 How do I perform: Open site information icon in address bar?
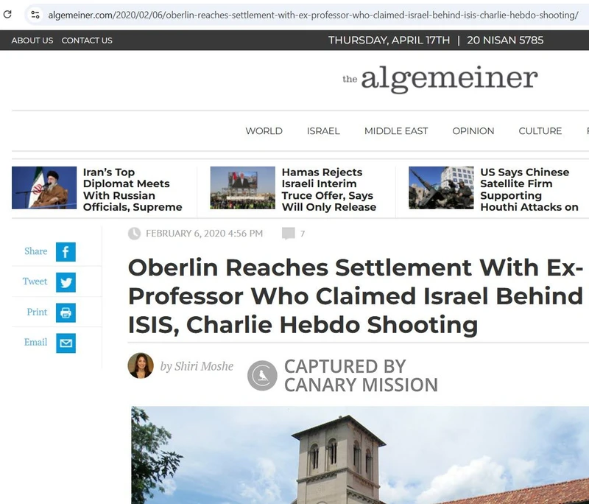point(35,15)
